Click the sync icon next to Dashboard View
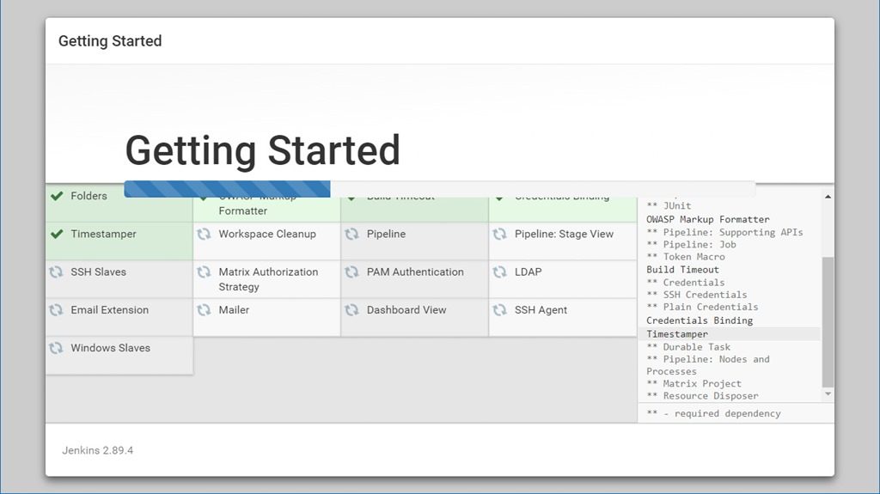This screenshot has width=880, height=494. point(352,310)
